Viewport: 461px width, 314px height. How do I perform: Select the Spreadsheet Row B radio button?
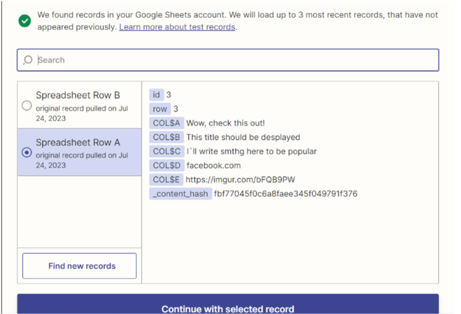click(x=26, y=105)
